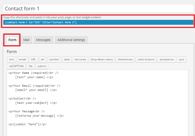Image resolution: width=195 pixels, height=136 pixels.
Task: Add a checkboxes tag
Action: point(125,60)
